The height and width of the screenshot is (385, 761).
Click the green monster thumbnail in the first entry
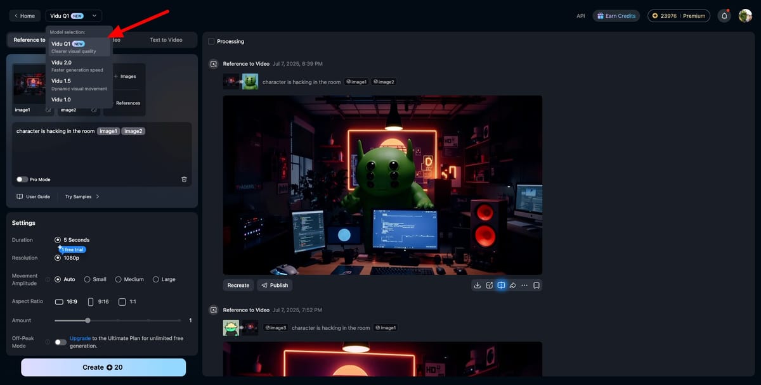pyautogui.click(x=250, y=82)
